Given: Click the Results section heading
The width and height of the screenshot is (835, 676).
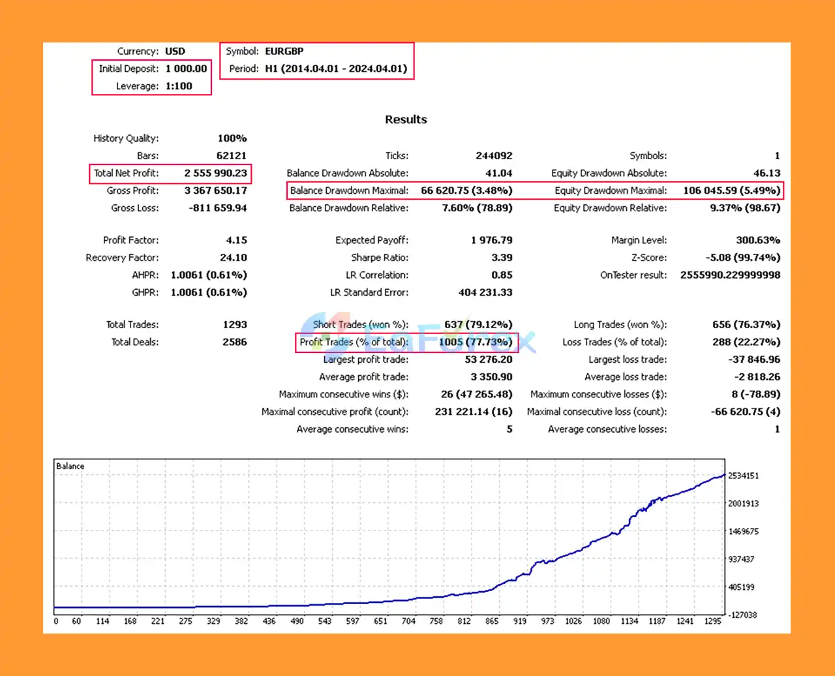Looking at the screenshot, I should 406,119.
